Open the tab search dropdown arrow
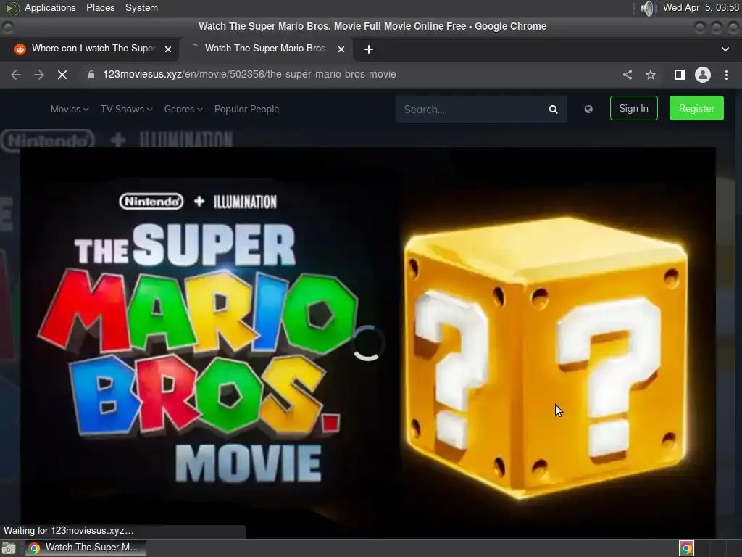This screenshot has width=742, height=557. point(725,49)
